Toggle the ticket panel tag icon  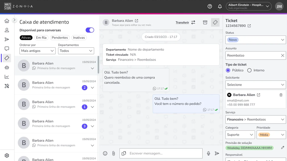click(x=215, y=22)
